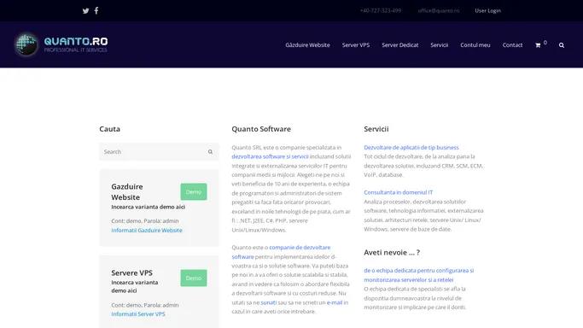
Task: Open Servicii menu item
Action: 439,45
